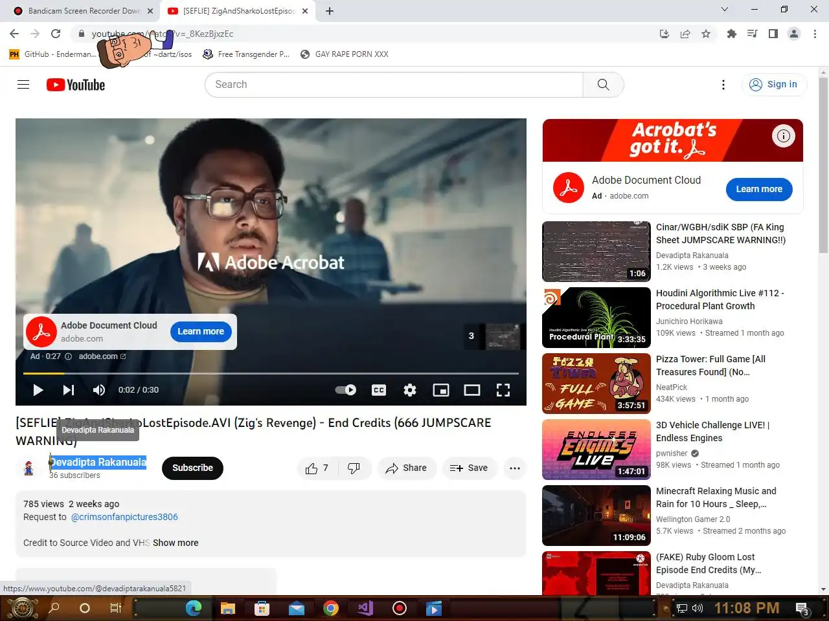Share the video
829x621 pixels.
point(406,468)
